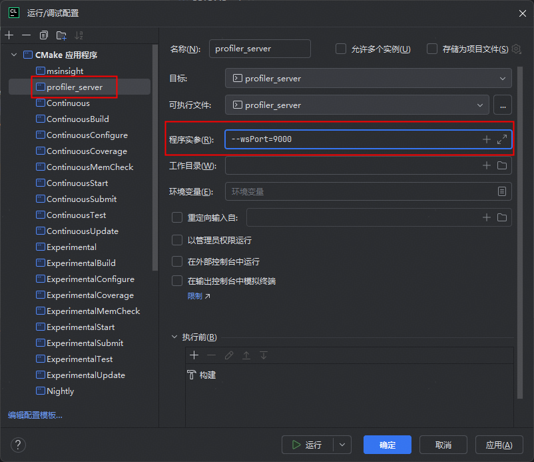The image size is (534, 462).
Task: Sort configurations alphabetically
Action: point(79,35)
